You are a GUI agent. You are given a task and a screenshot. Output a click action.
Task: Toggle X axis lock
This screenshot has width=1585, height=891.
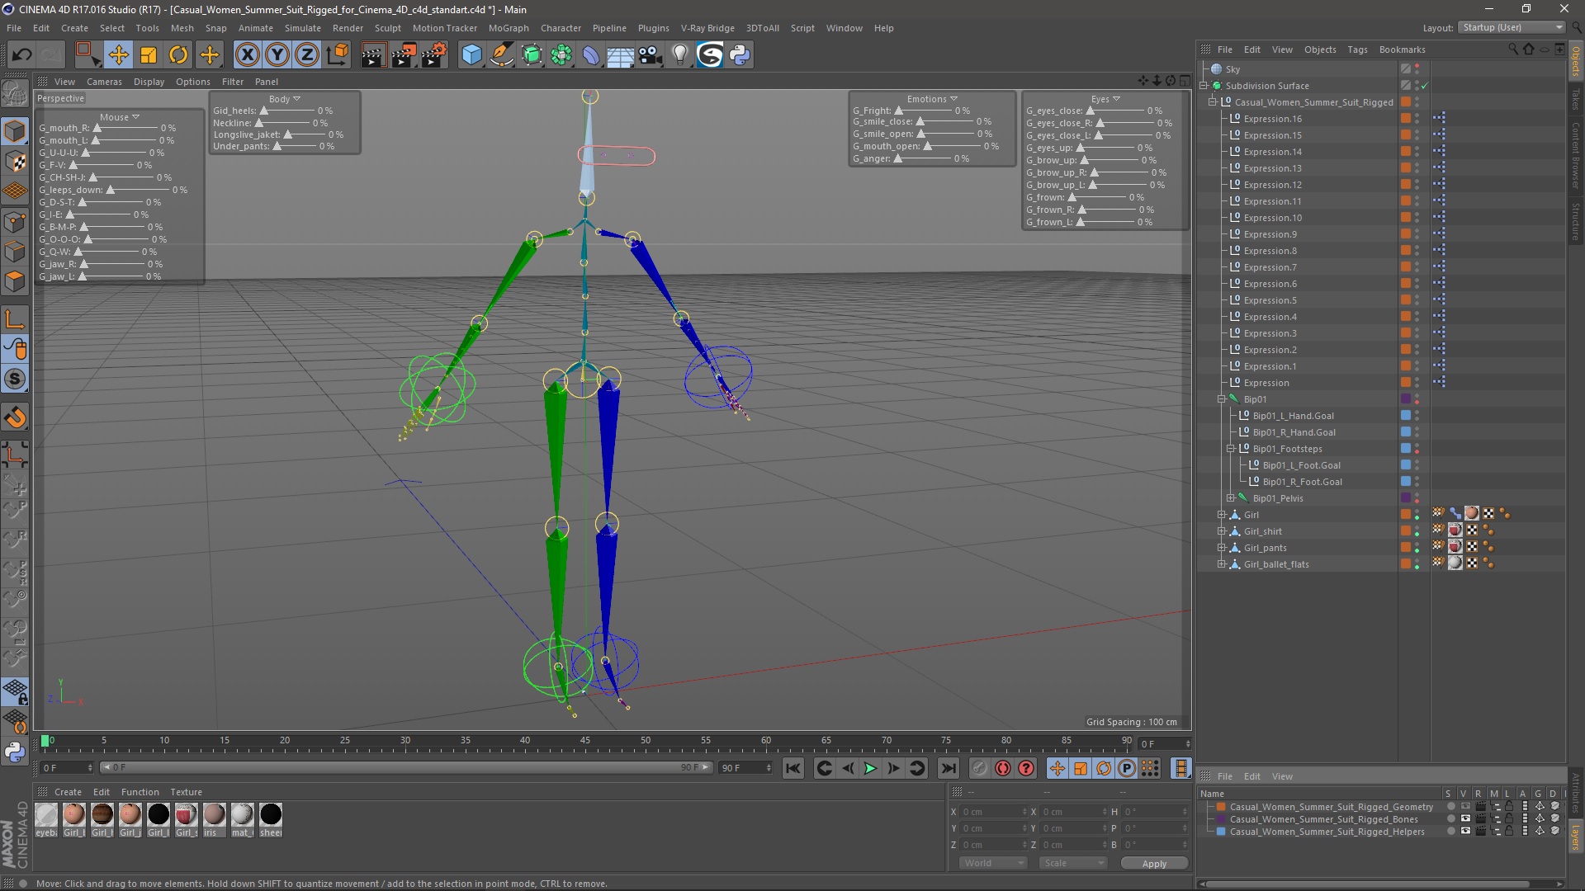[247, 55]
